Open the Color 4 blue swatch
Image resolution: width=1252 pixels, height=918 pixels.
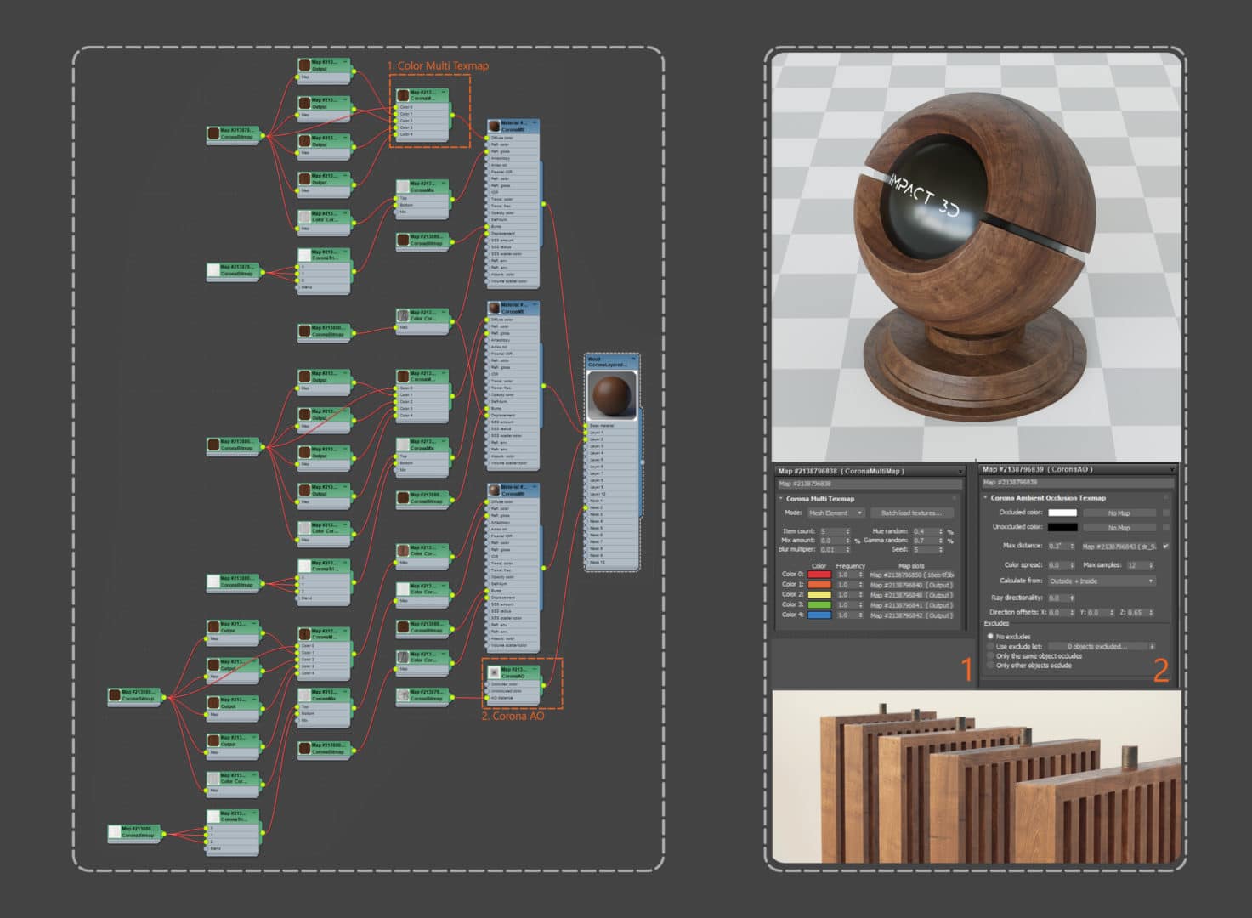(819, 615)
